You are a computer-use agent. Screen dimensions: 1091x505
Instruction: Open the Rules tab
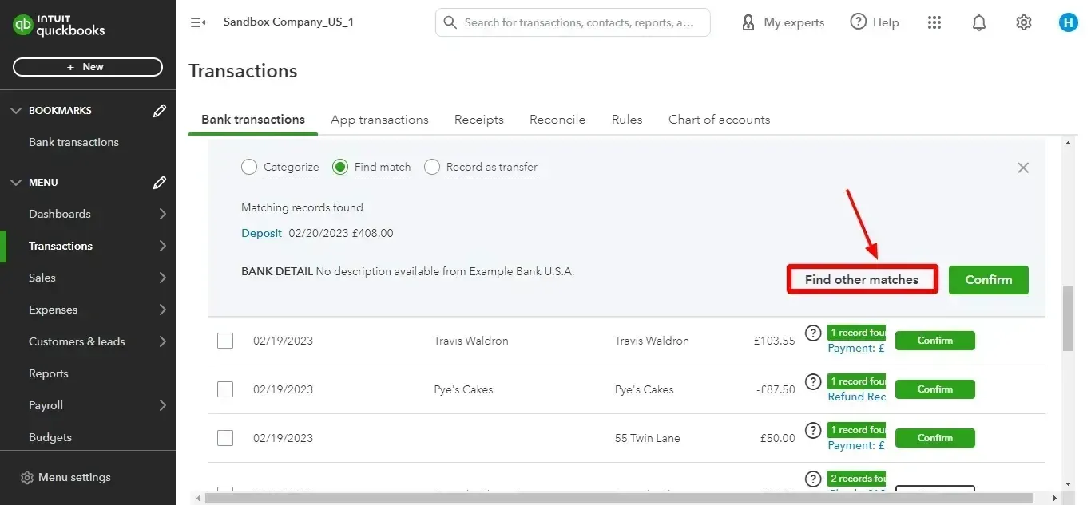[627, 120]
